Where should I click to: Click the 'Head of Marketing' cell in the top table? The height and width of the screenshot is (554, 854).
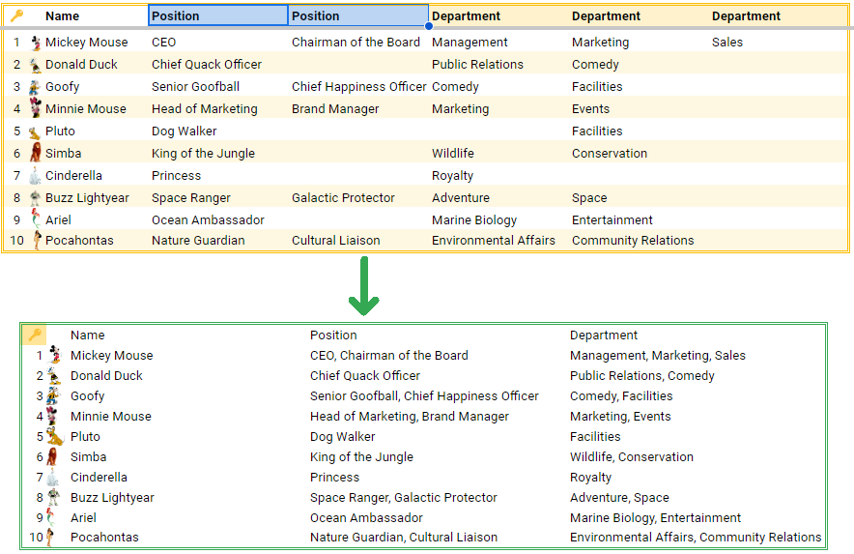pos(204,109)
